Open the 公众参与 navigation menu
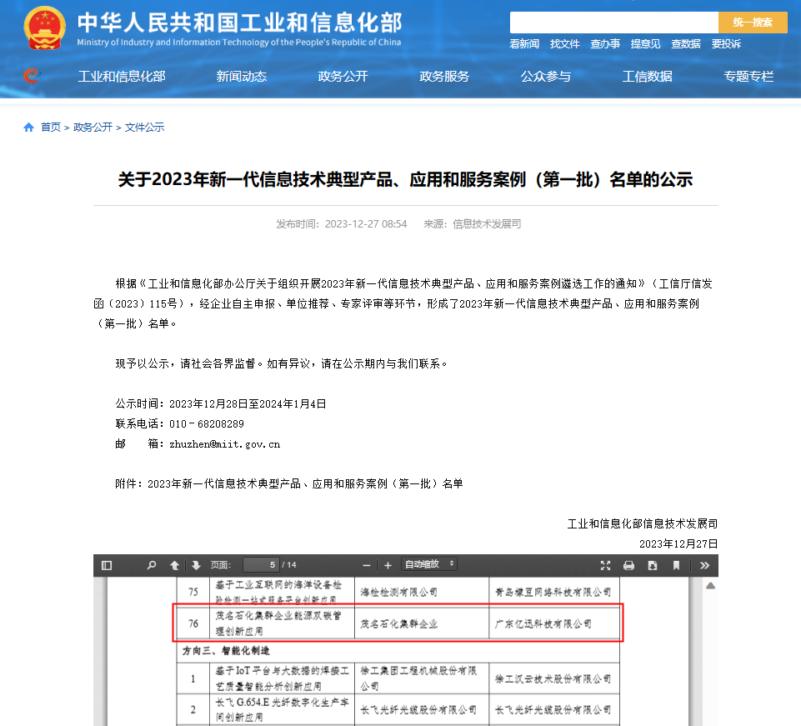The height and width of the screenshot is (726, 801). coord(546,77)
